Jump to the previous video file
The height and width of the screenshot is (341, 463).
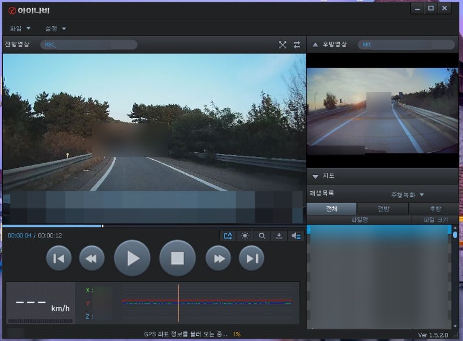point(59,259)
